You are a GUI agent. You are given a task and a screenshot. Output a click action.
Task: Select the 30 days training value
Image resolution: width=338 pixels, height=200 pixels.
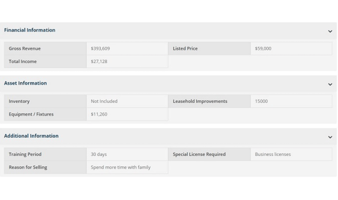[99, 154]
